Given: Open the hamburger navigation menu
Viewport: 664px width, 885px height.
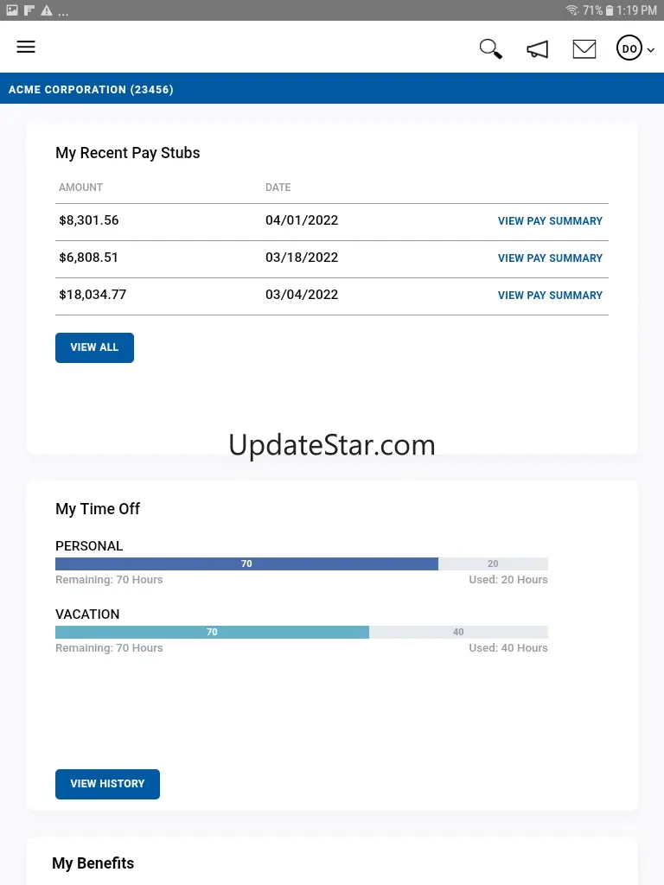Looking at the screenshot, I should click(x=26, y=48).
